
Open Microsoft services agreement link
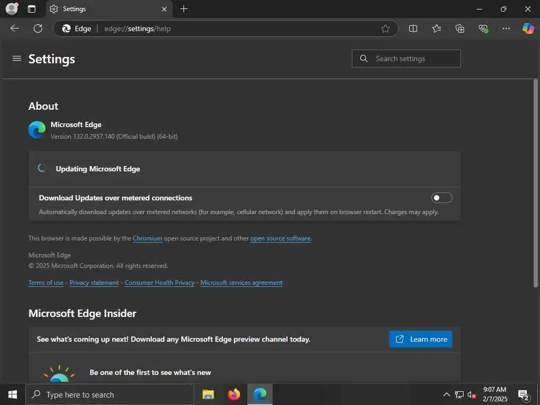click(242, 283)
